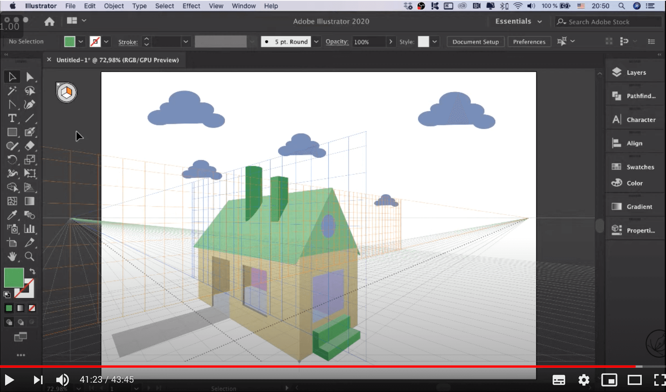
Task: Open the fill color dropdown arrow
Action: tap(81, 42)
